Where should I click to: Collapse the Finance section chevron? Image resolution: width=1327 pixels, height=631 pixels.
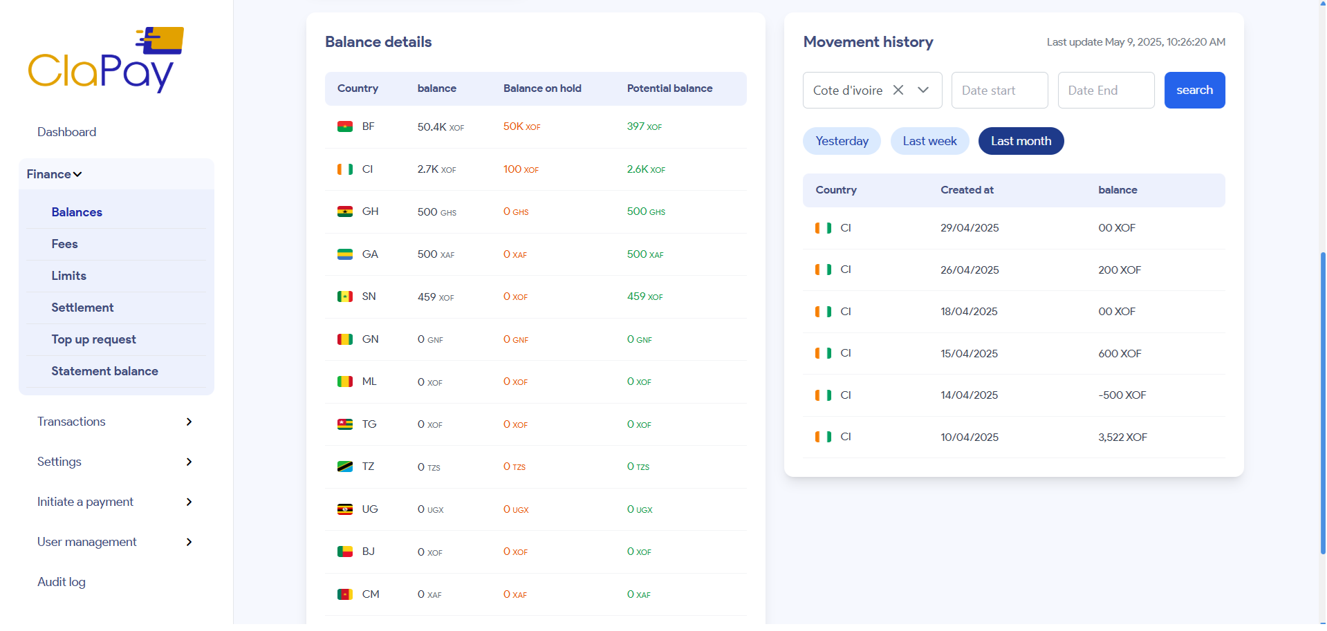77,174
